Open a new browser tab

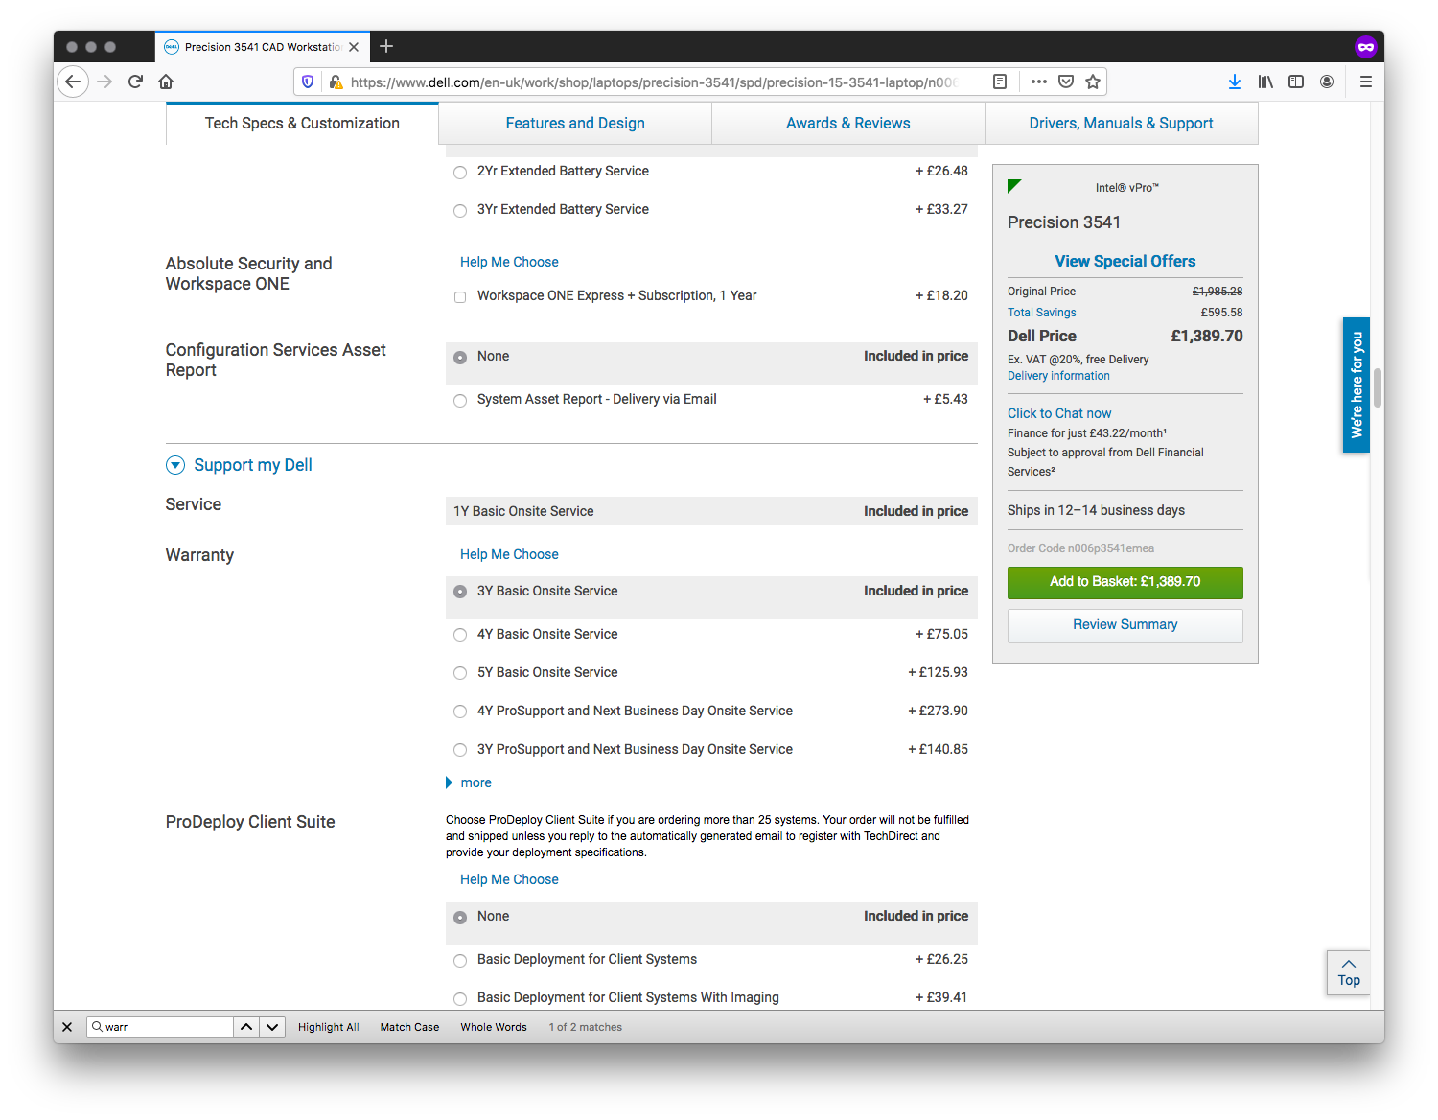pos(386,46)
